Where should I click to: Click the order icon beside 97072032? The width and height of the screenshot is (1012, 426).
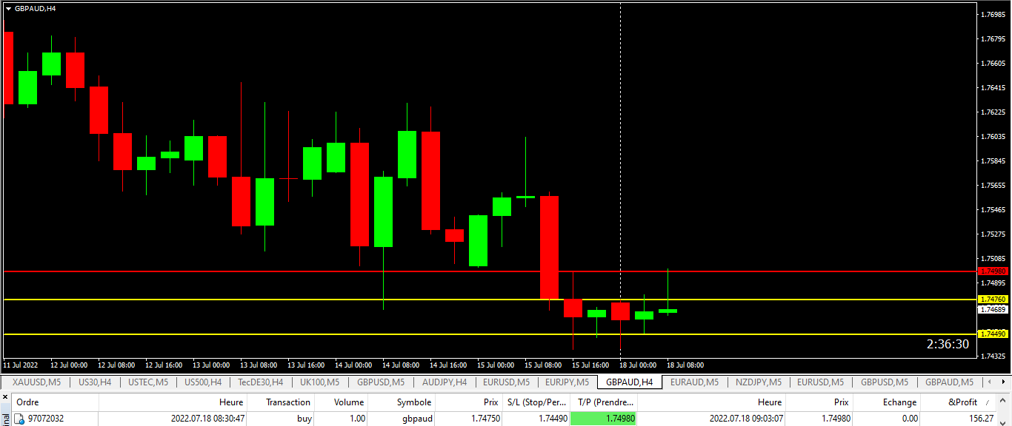(x=19, y=419)
